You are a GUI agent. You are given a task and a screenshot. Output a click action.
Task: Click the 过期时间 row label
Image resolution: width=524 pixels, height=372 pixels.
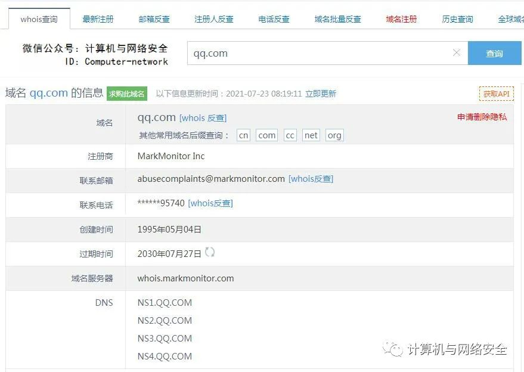coord(96,254)
